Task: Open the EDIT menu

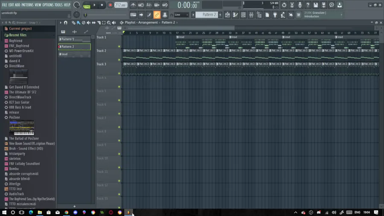Action: 11,5
